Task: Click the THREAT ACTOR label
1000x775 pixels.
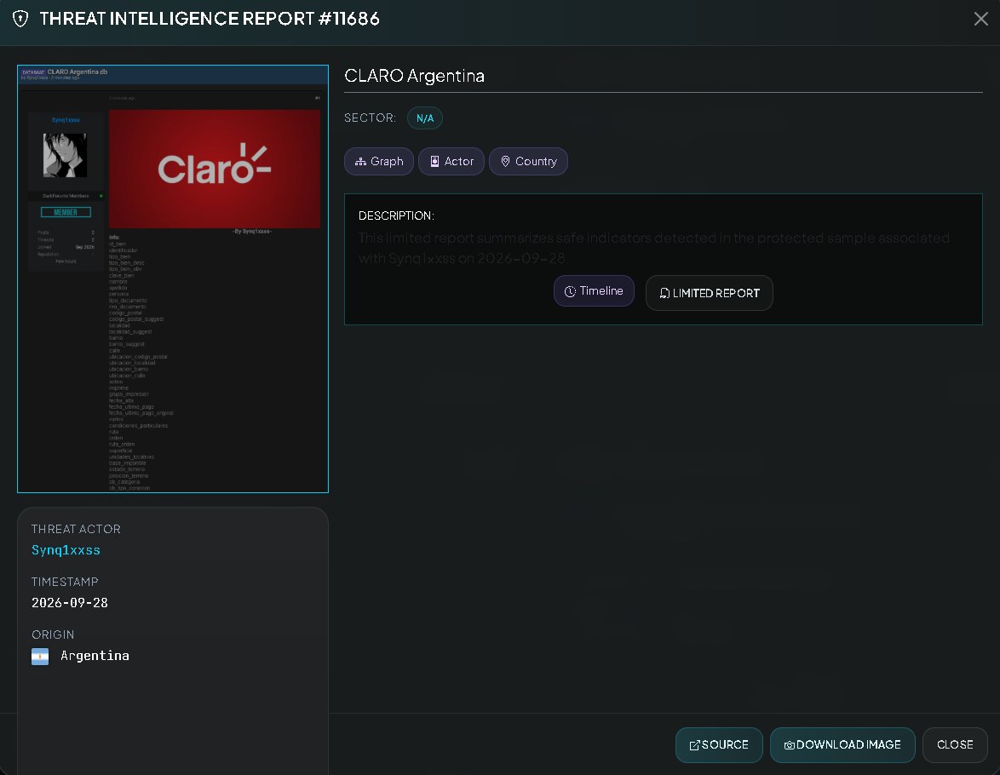Action: click(76, 529)
